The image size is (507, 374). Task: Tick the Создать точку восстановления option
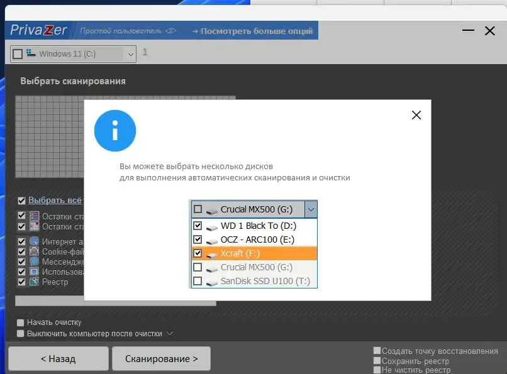[x=377, y=350]
